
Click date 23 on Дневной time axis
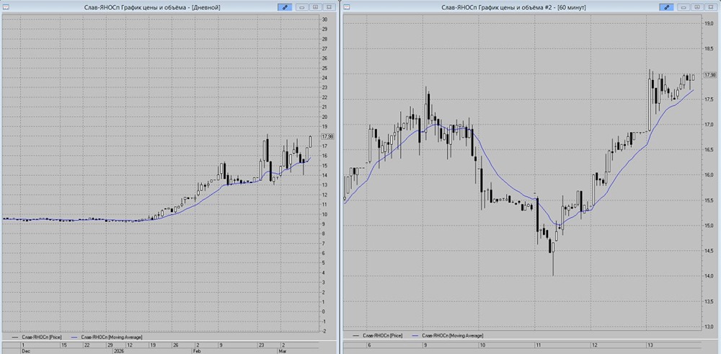point(261,345)
